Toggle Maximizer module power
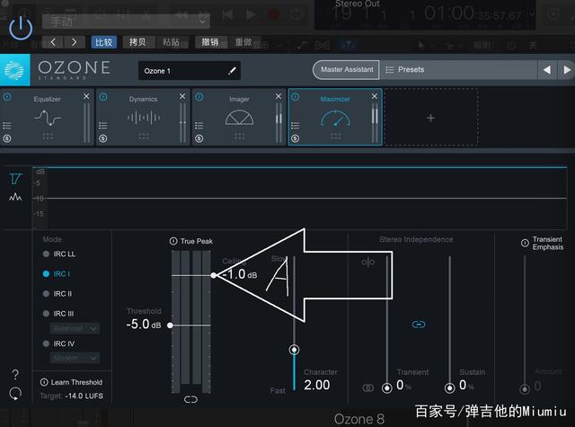The image size is (575, 427). [296, 96]
